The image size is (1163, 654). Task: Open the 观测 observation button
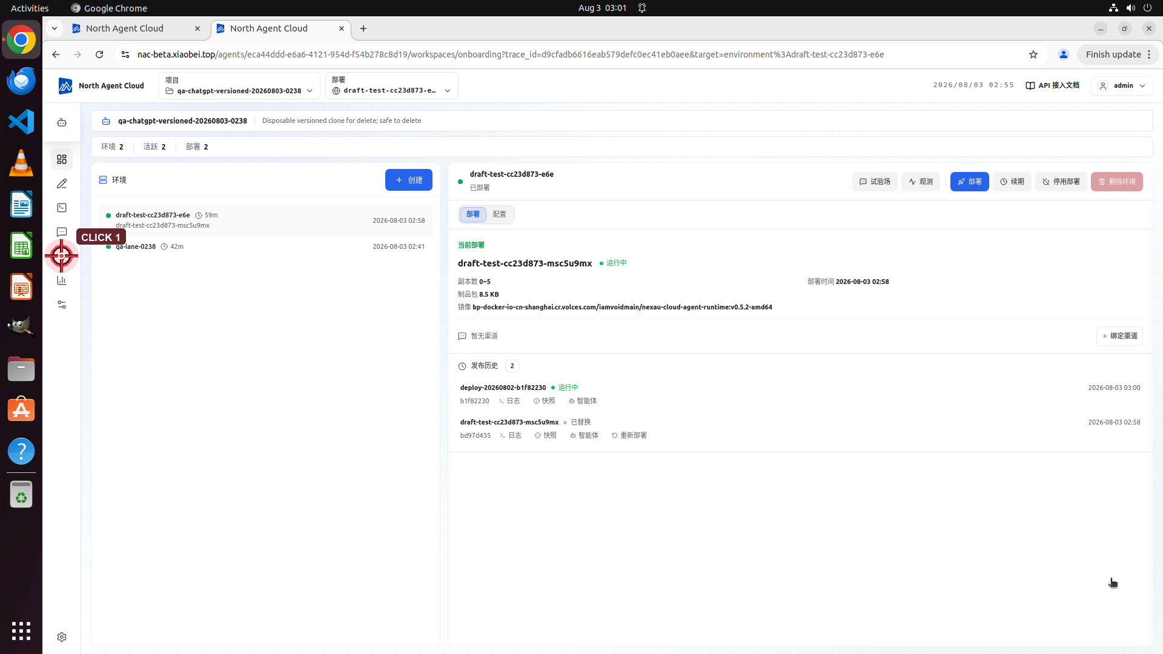click(x=921, y=182)
